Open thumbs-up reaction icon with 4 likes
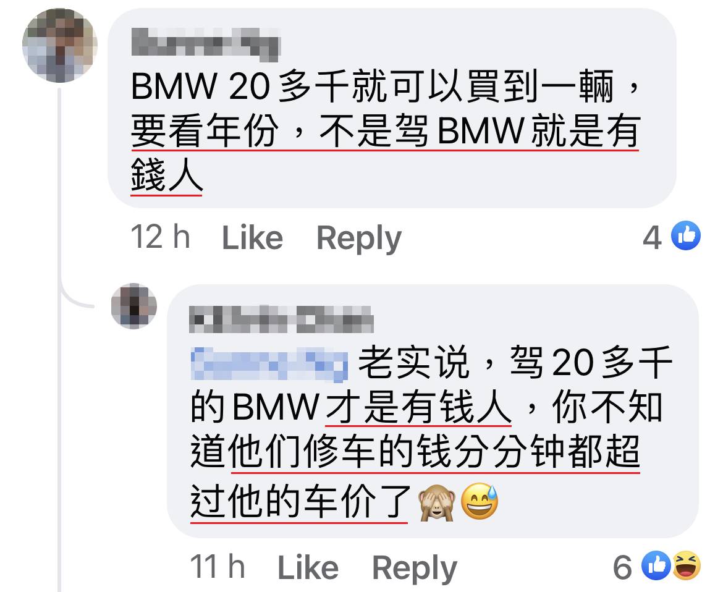723x592 pixels. click(686, 235)
